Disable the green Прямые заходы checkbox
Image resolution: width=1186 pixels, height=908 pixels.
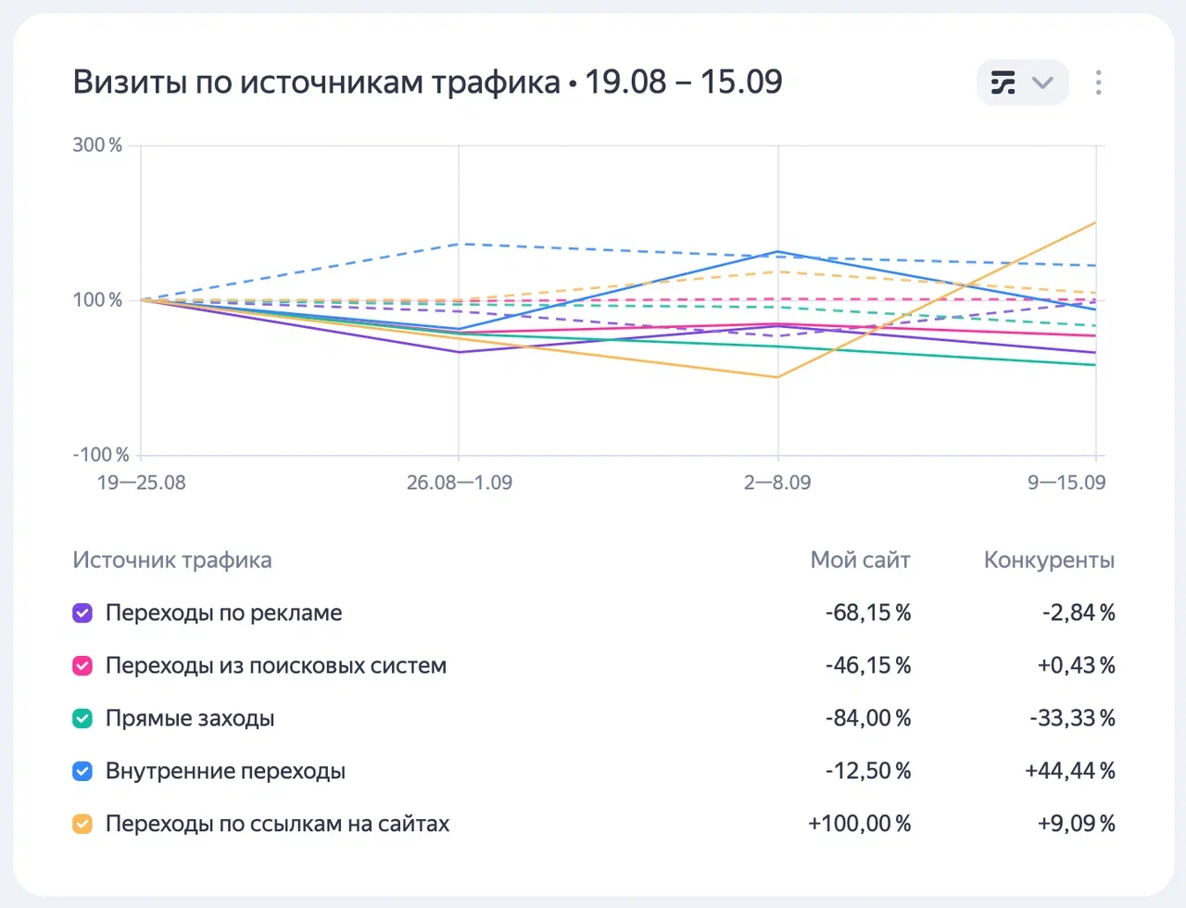coord(82,719)
